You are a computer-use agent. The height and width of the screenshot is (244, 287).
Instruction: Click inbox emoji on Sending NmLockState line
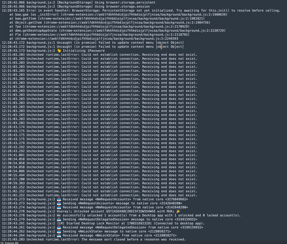click(59, 231)
